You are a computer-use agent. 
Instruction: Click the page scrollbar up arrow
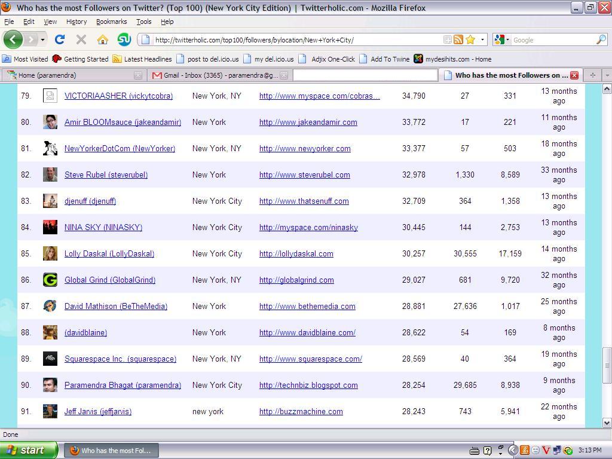pyautogui.click(x=607, y=88)
